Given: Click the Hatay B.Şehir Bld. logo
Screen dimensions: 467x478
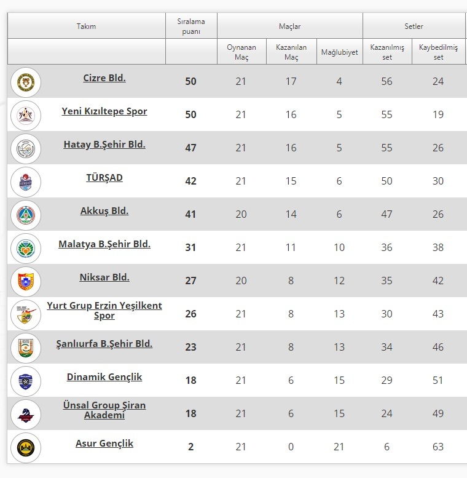Looking at the screenshot, I should [26, 148].
